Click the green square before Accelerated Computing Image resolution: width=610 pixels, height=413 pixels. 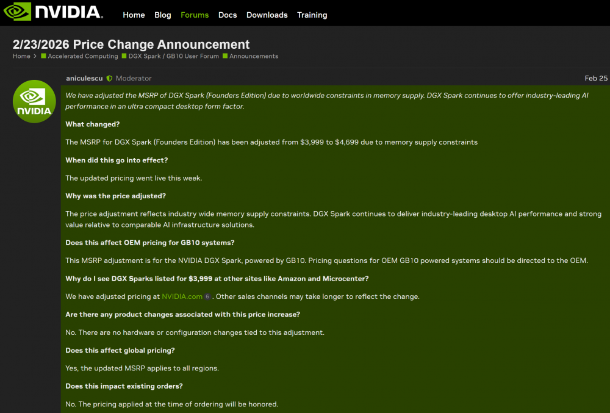pos(44,56)
